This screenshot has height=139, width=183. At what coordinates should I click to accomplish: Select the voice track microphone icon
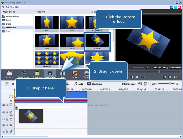11,131
